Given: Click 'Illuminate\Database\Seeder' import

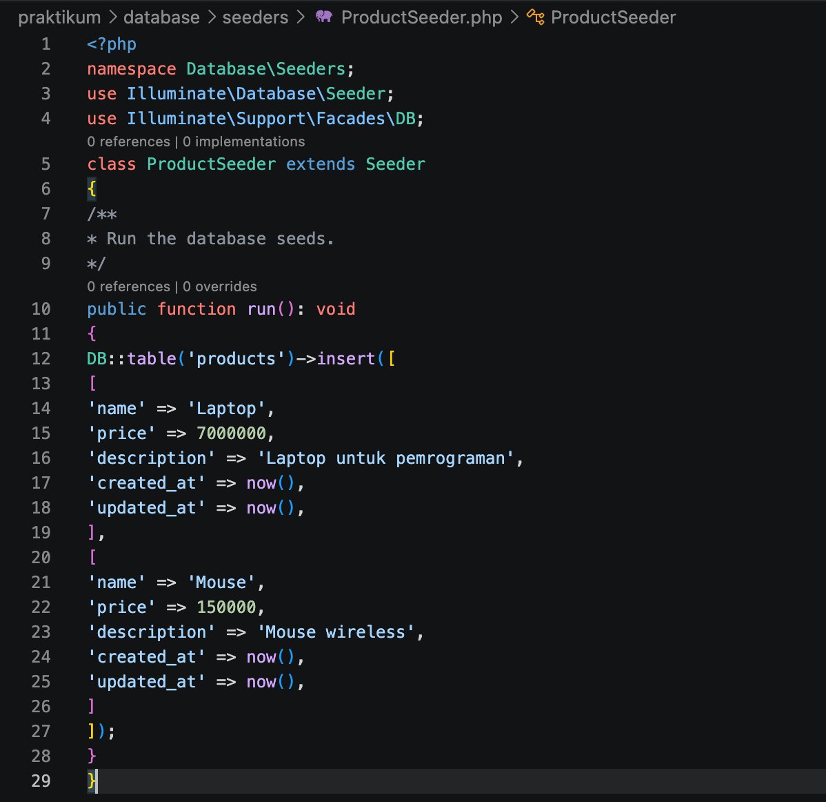Looking at the screenshot, I should point(256,93).
